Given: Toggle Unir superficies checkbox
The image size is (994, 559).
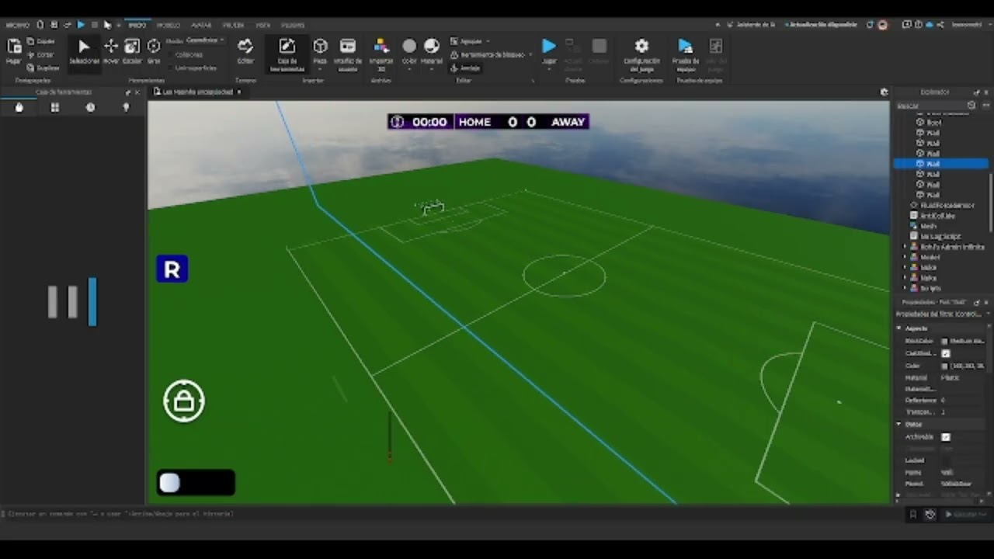Looking at the screenshot, I should 170,68.
